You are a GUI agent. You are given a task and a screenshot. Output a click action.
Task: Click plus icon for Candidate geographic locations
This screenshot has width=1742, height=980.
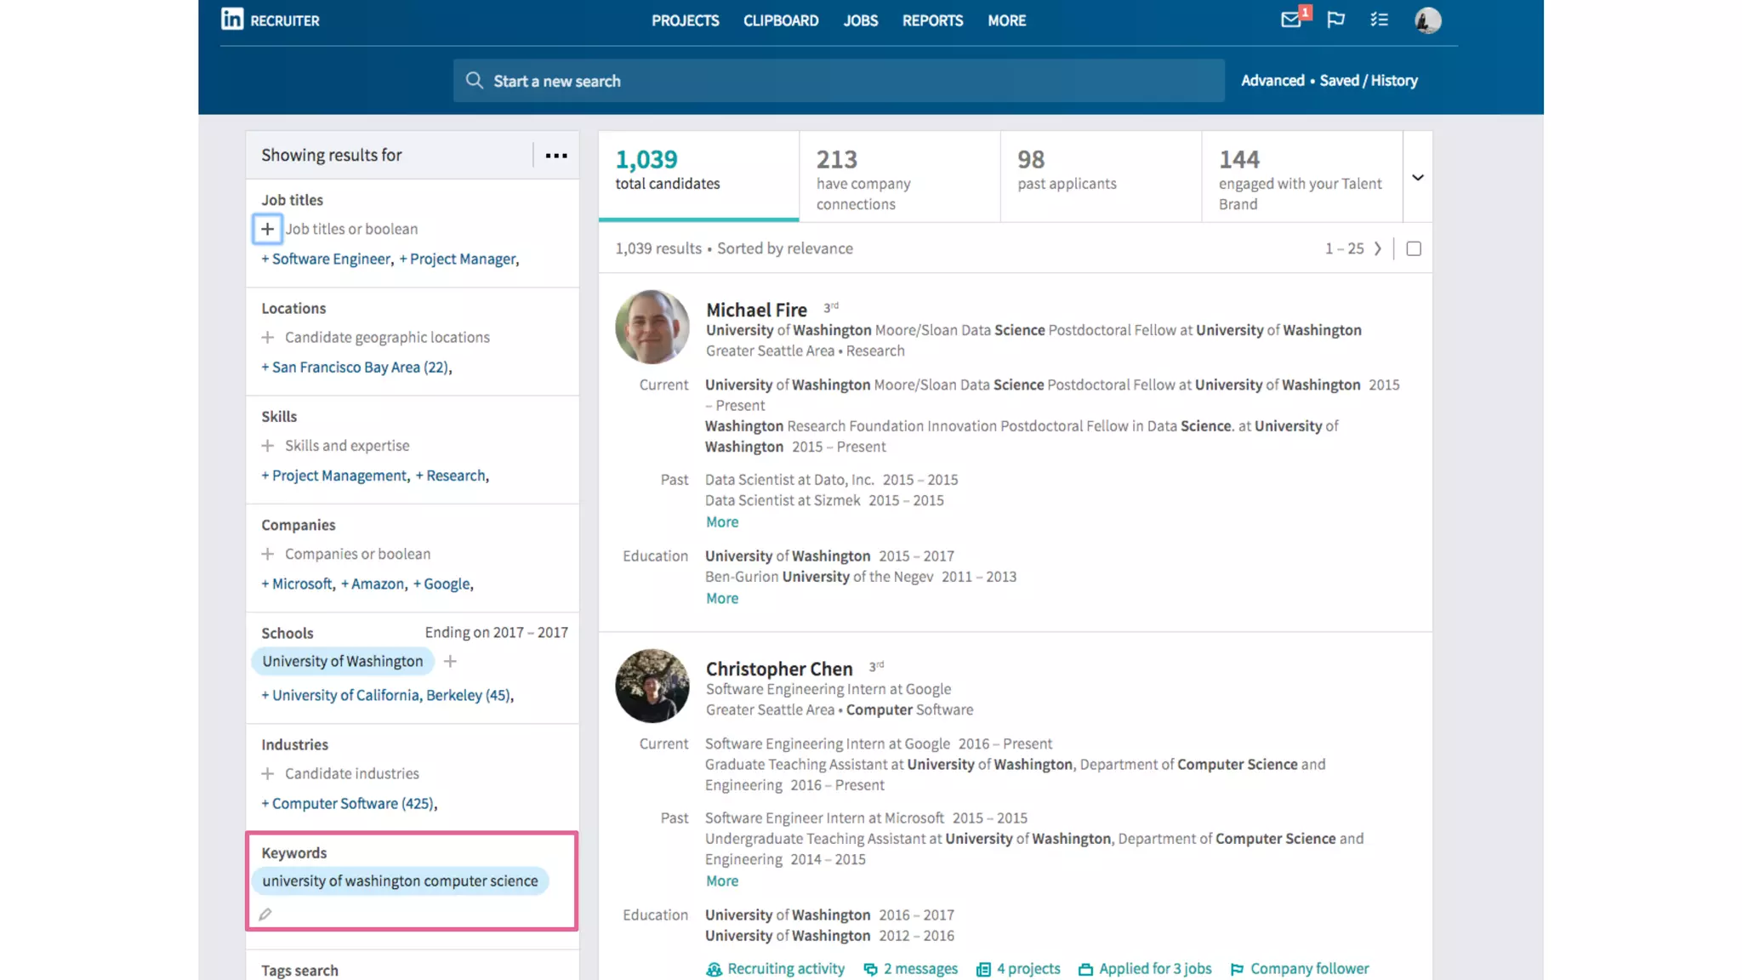[x=268, y=338]
